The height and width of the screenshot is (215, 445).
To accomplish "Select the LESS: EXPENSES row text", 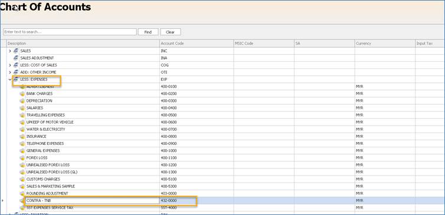I will 34,80.
